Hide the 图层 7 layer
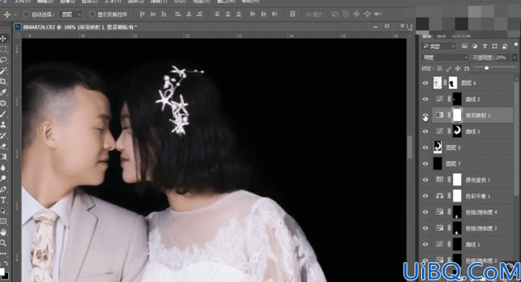Screen dimensions: 521x282 (x=426, y=164)
